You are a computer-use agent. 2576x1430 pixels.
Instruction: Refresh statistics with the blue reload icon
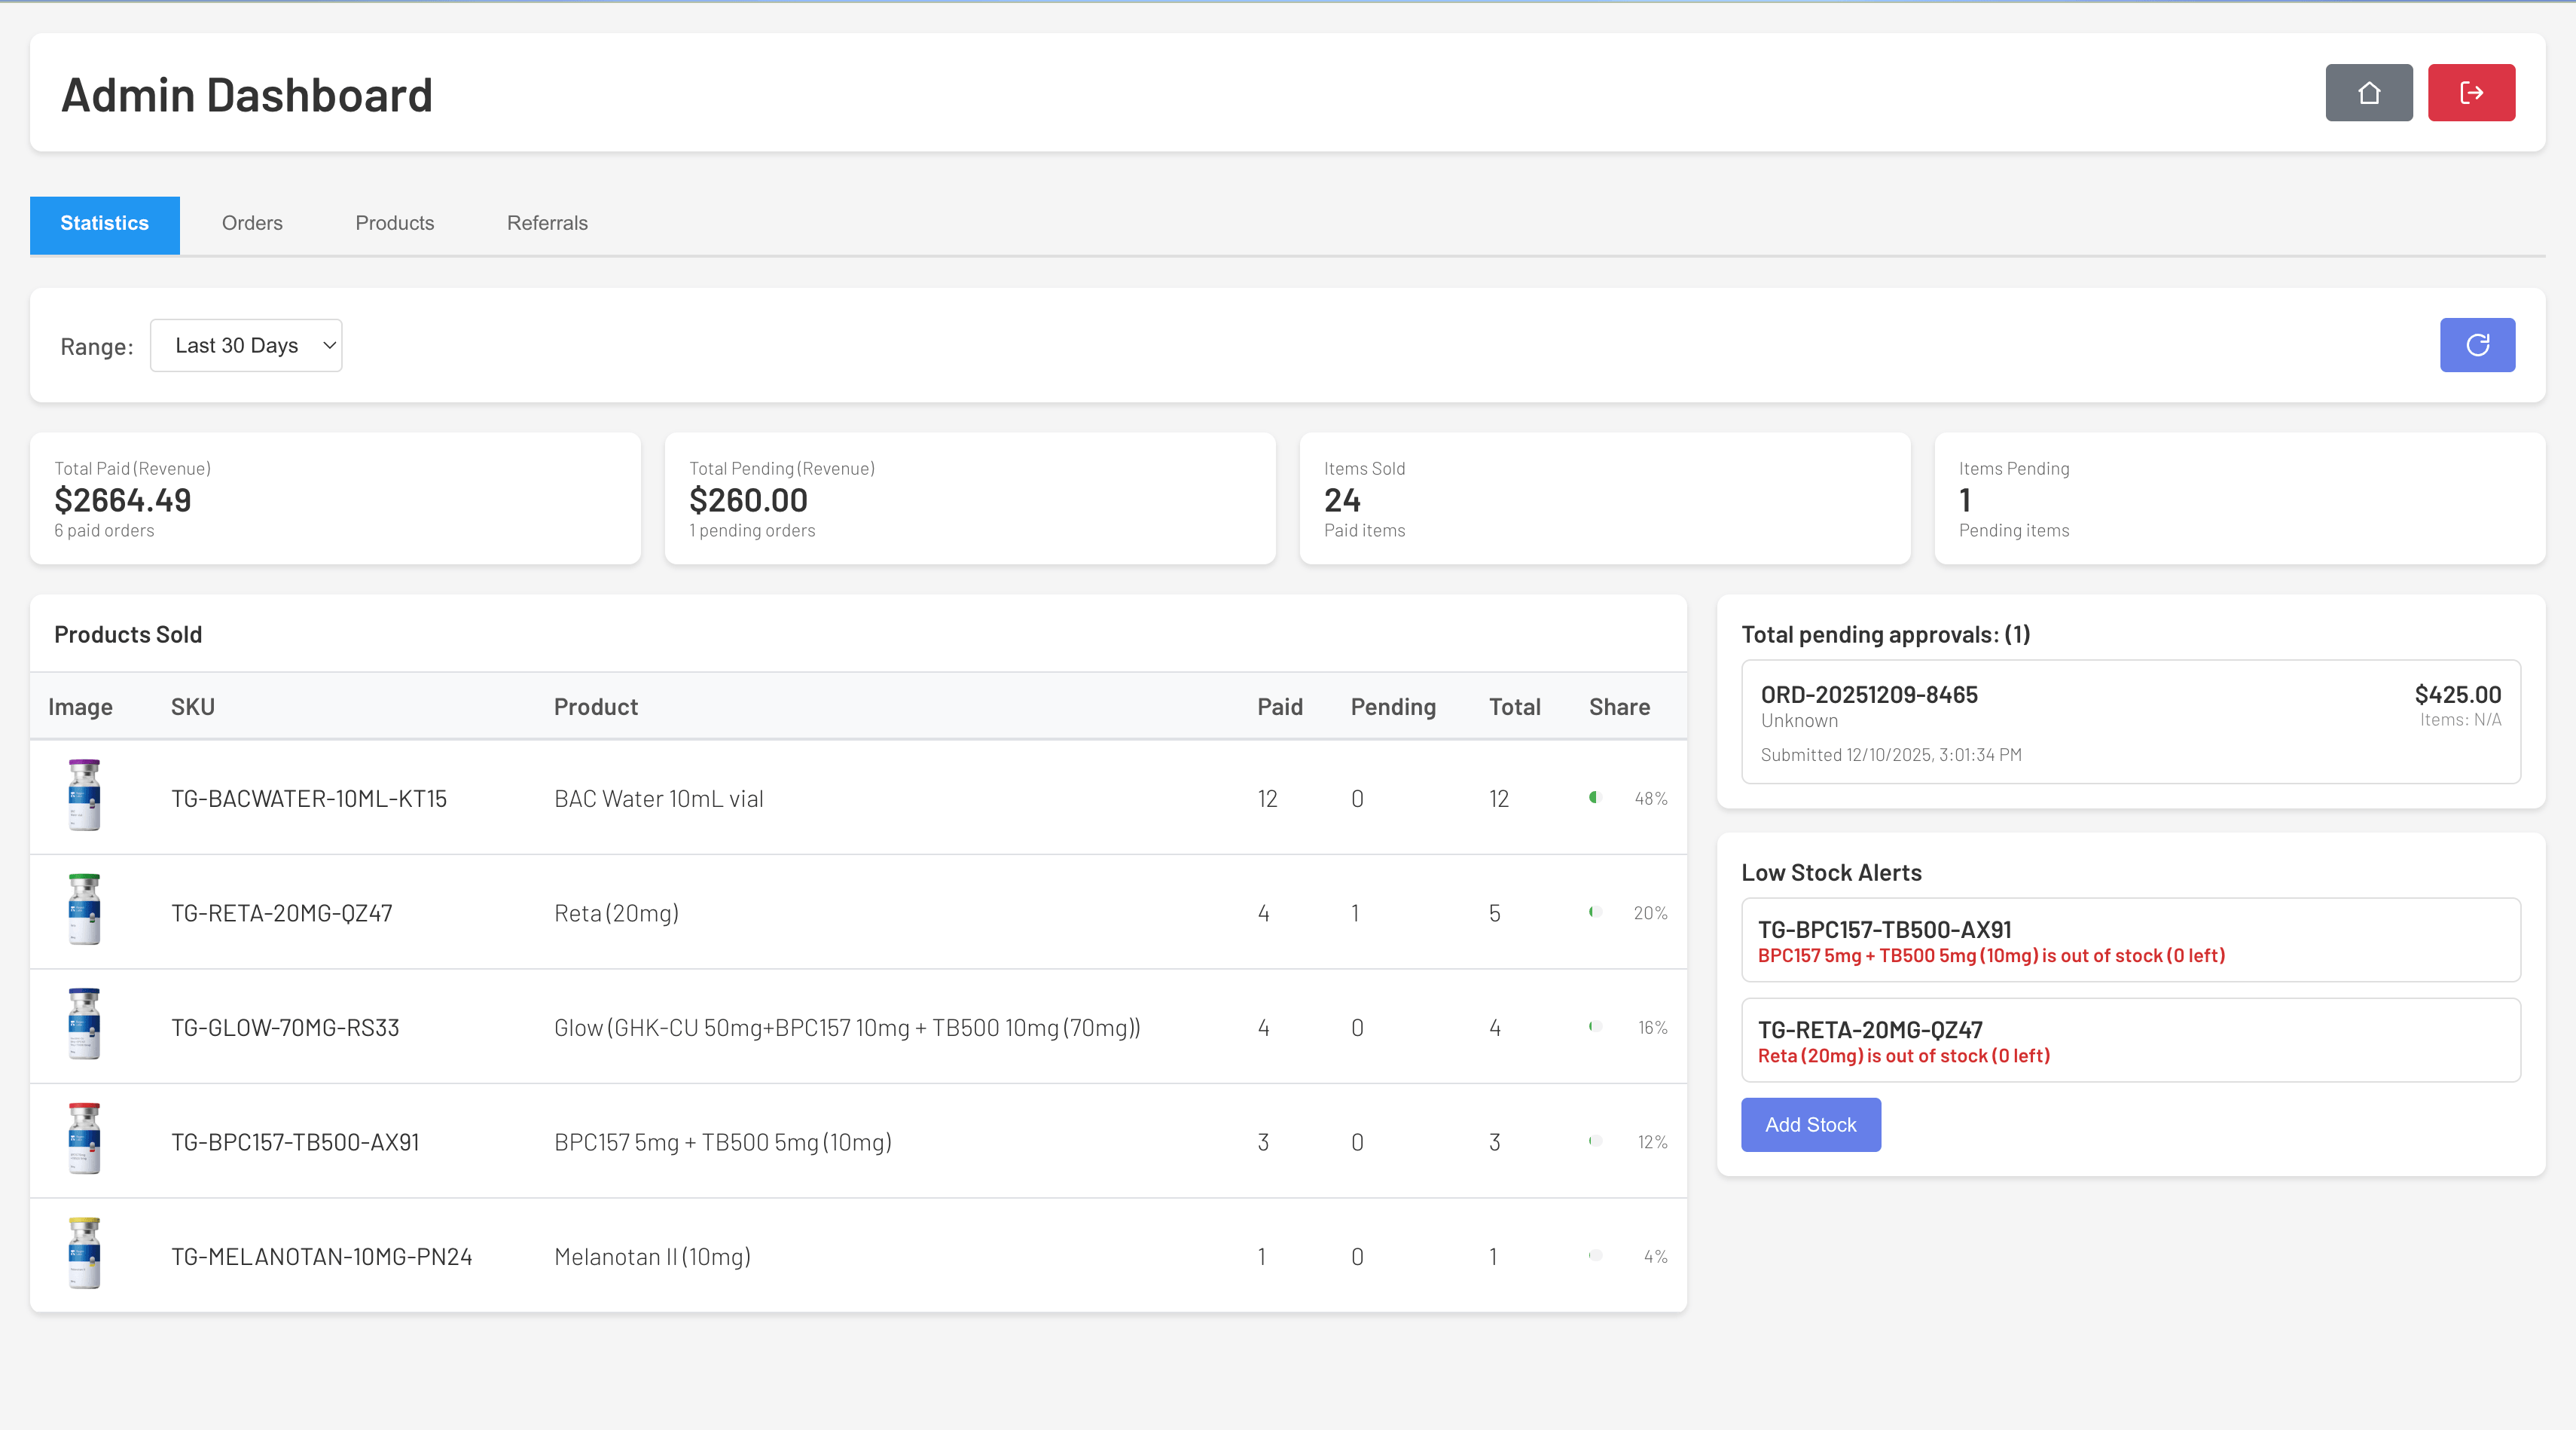coord(2477,345)
